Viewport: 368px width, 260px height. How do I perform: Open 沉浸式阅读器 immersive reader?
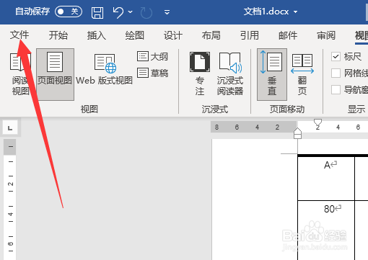230,74
